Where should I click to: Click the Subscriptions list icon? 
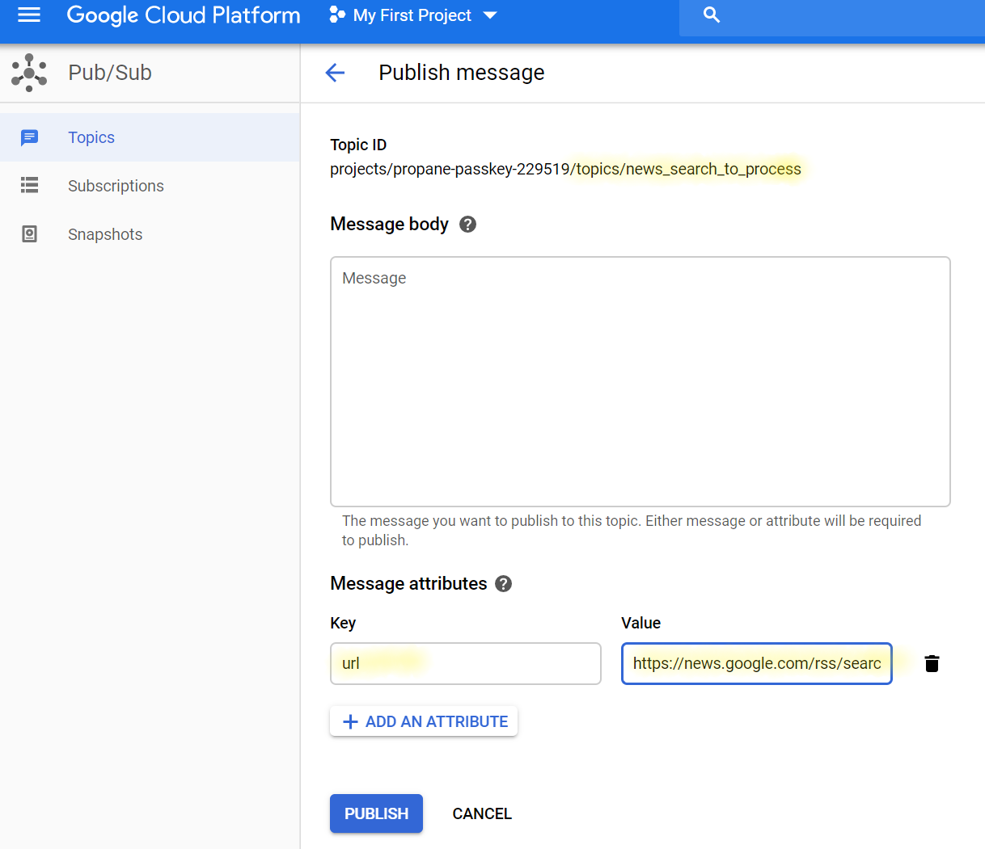click(29, 186)
